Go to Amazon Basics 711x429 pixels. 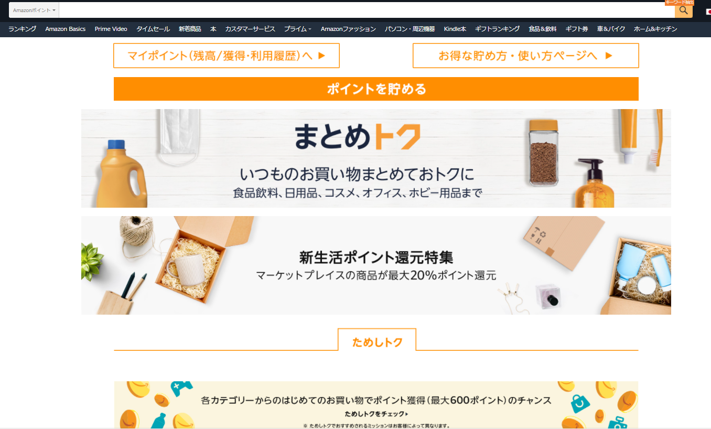click(65, 29)
